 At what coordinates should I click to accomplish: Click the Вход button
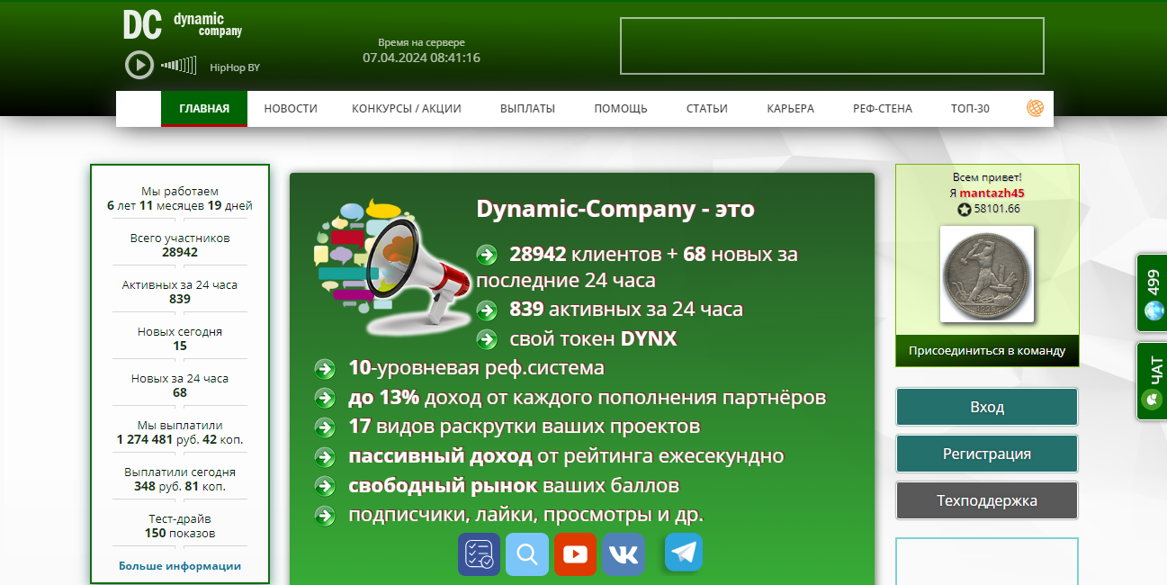click(x=986, y=407)
